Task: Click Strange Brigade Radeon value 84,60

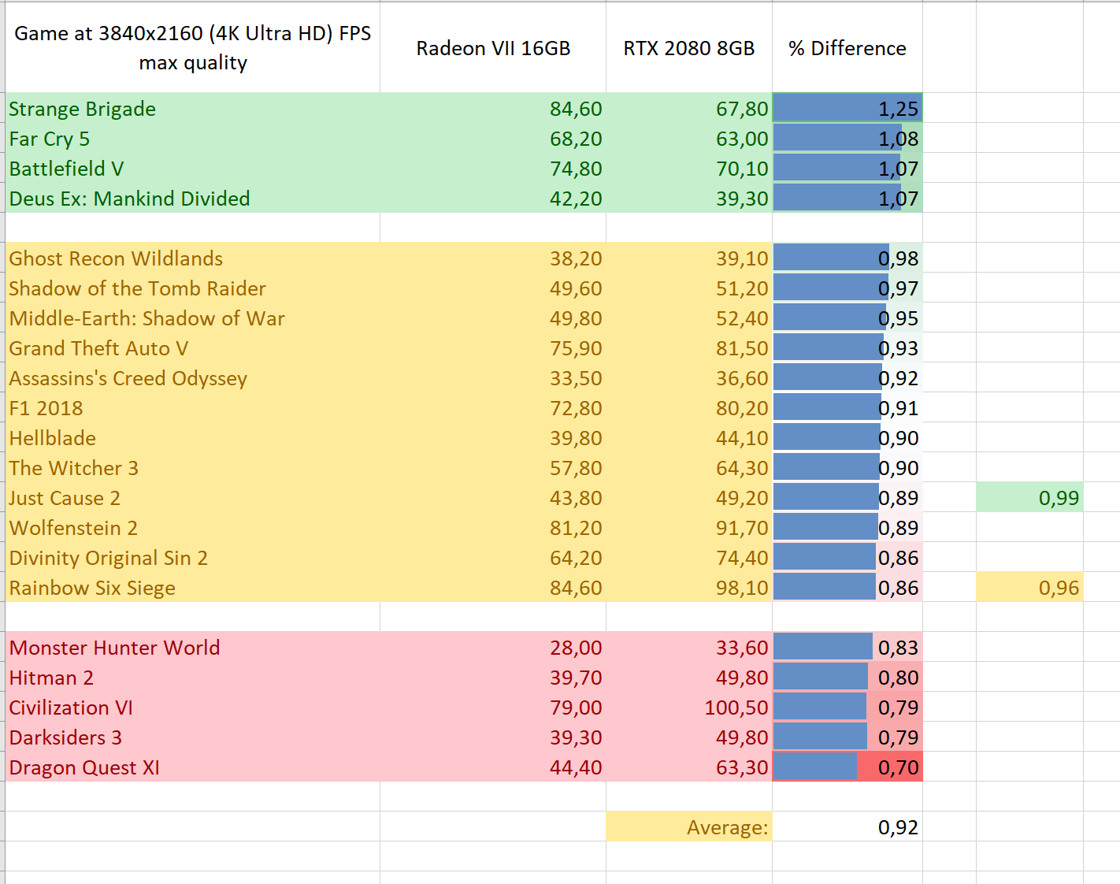Action: pyautogui.click(x=493, y=108)
